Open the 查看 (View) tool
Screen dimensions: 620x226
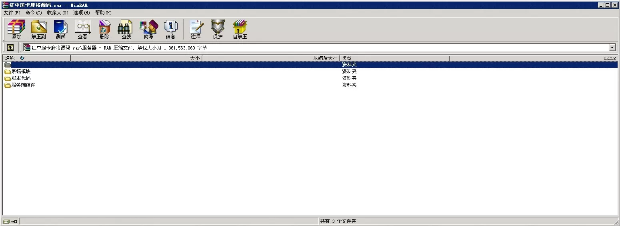tap(82, 29)
